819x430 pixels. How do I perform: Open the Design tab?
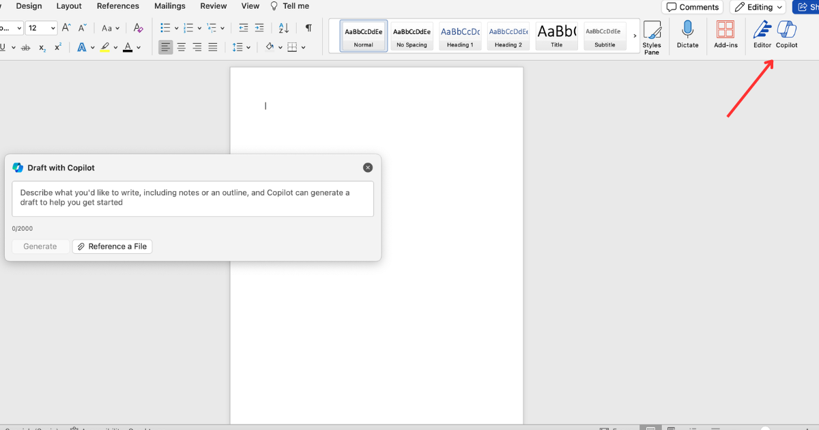click(29, 6)
